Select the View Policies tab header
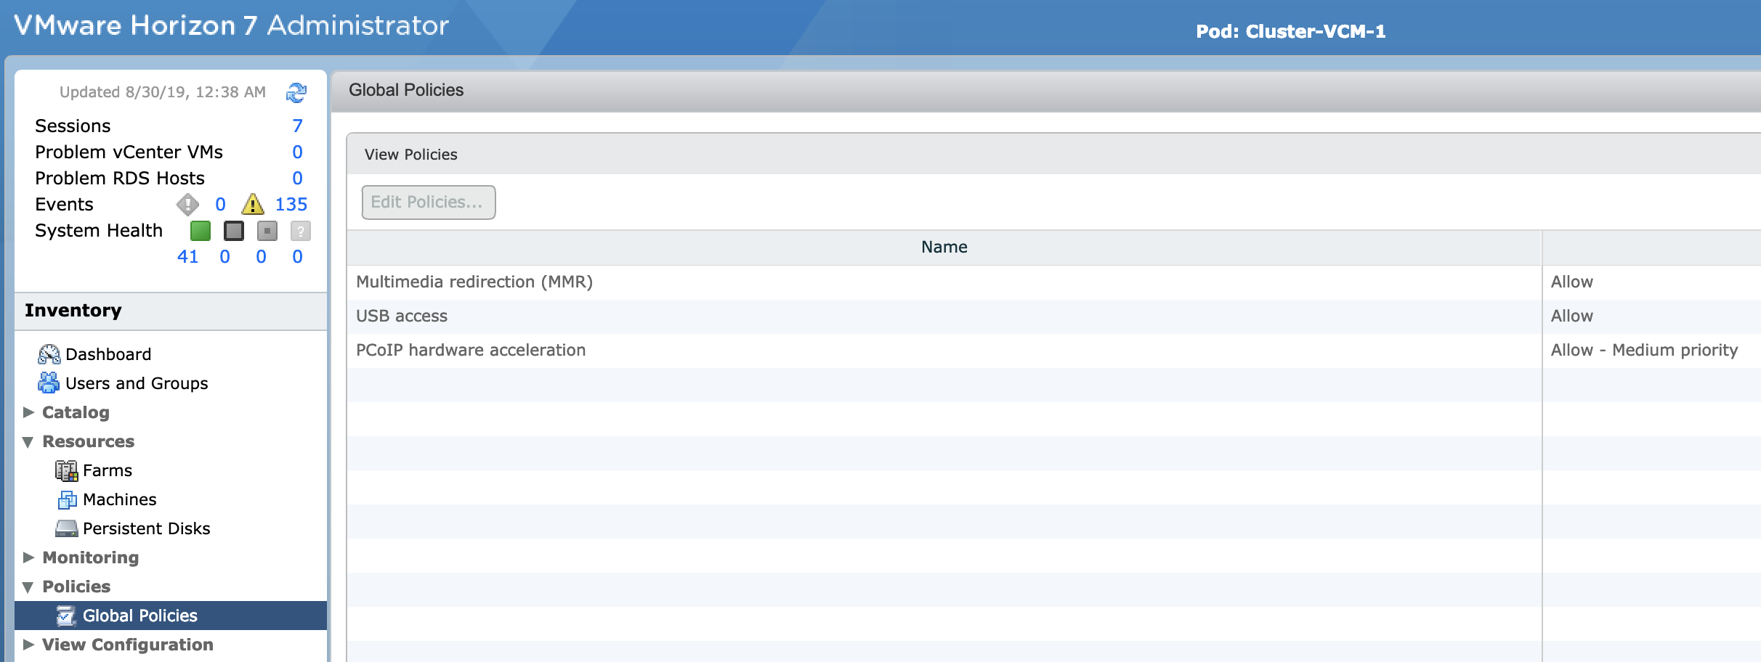Screen dimensions: 1761x662 tap(411, 154)
